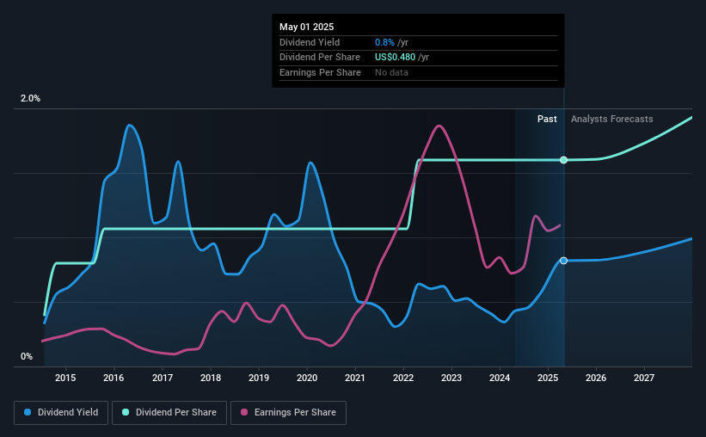Select the blue dividend yield marker at May 2025
This screenshot has height=437, width=706.
(564, 261)
